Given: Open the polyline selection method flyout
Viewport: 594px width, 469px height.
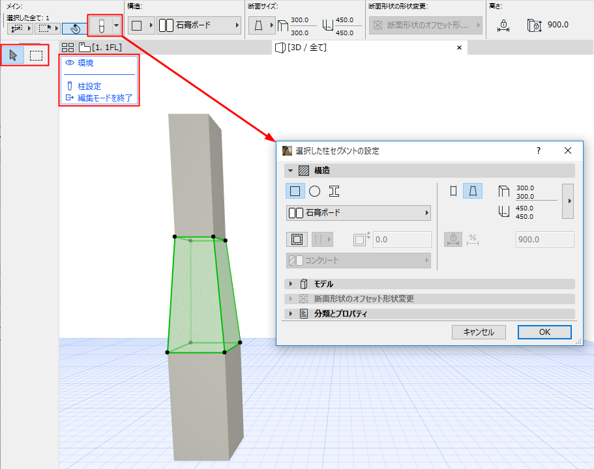Looking at the screenshot, I should coord(20,29).
